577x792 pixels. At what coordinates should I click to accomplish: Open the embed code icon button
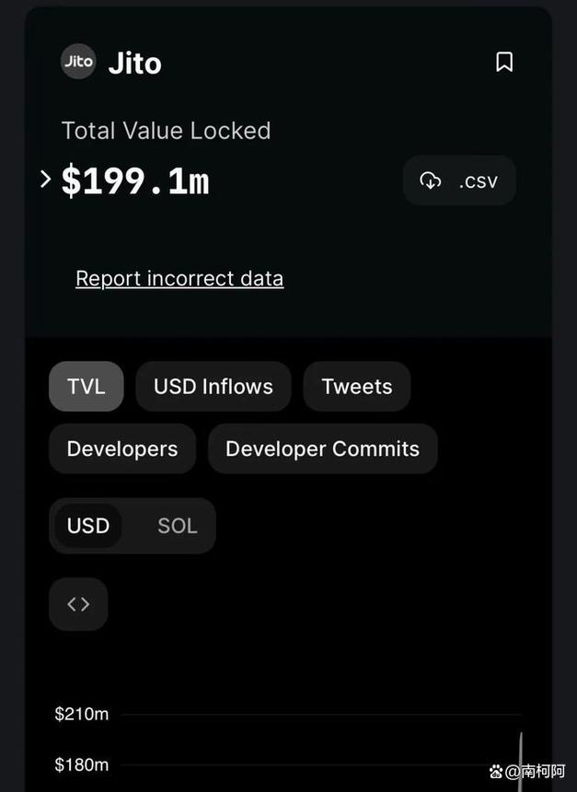78,604
